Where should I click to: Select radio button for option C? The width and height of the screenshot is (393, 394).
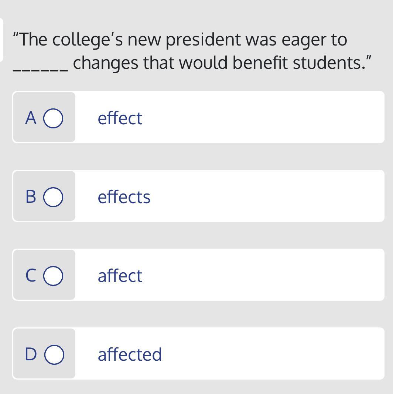coord(53,276)
